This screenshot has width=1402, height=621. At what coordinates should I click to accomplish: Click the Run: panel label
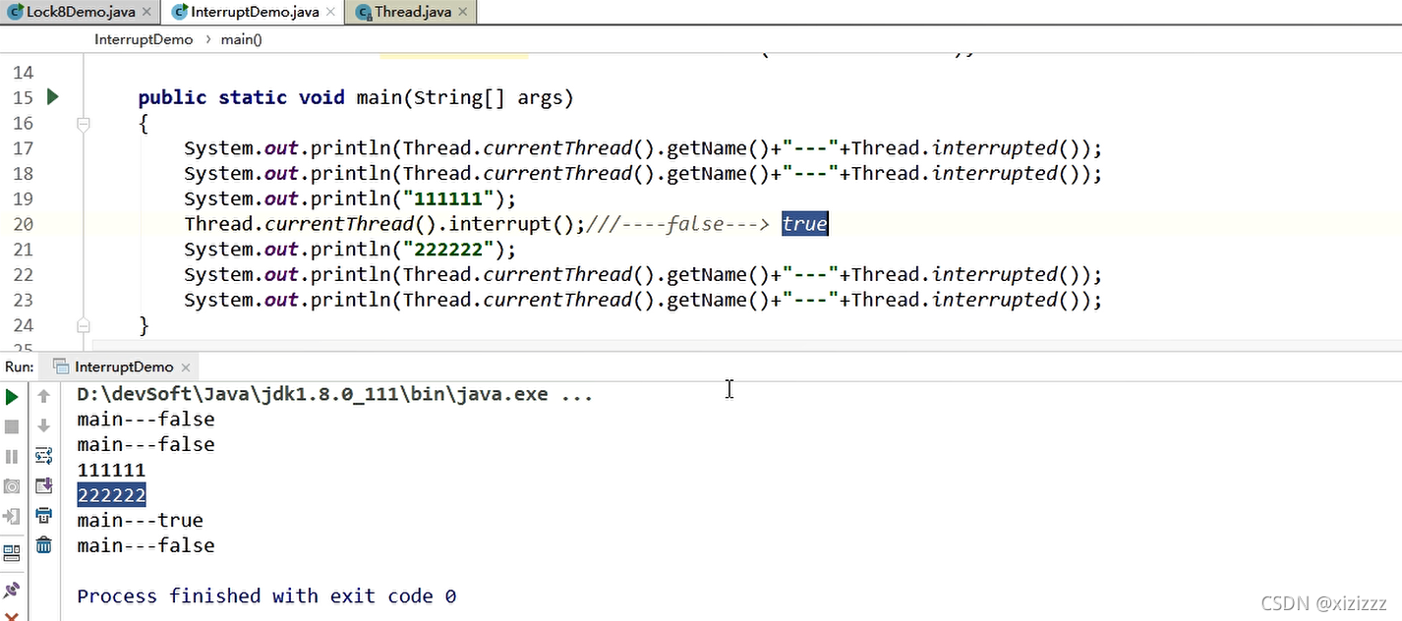20,367
